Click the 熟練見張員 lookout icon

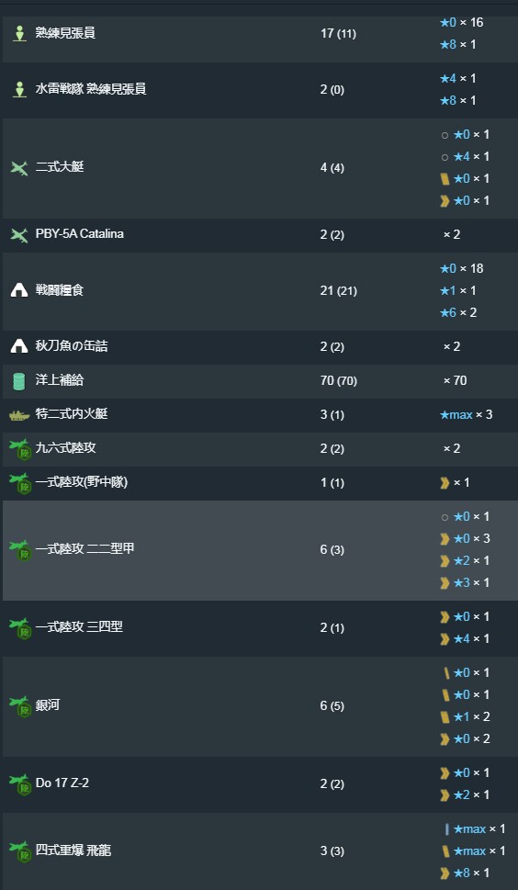(x=19, y=33)
